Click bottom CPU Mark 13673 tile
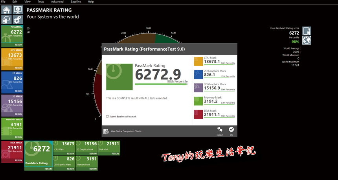This screenshot has height=180, width=338. pyautogui.click(x=64, y=148)
